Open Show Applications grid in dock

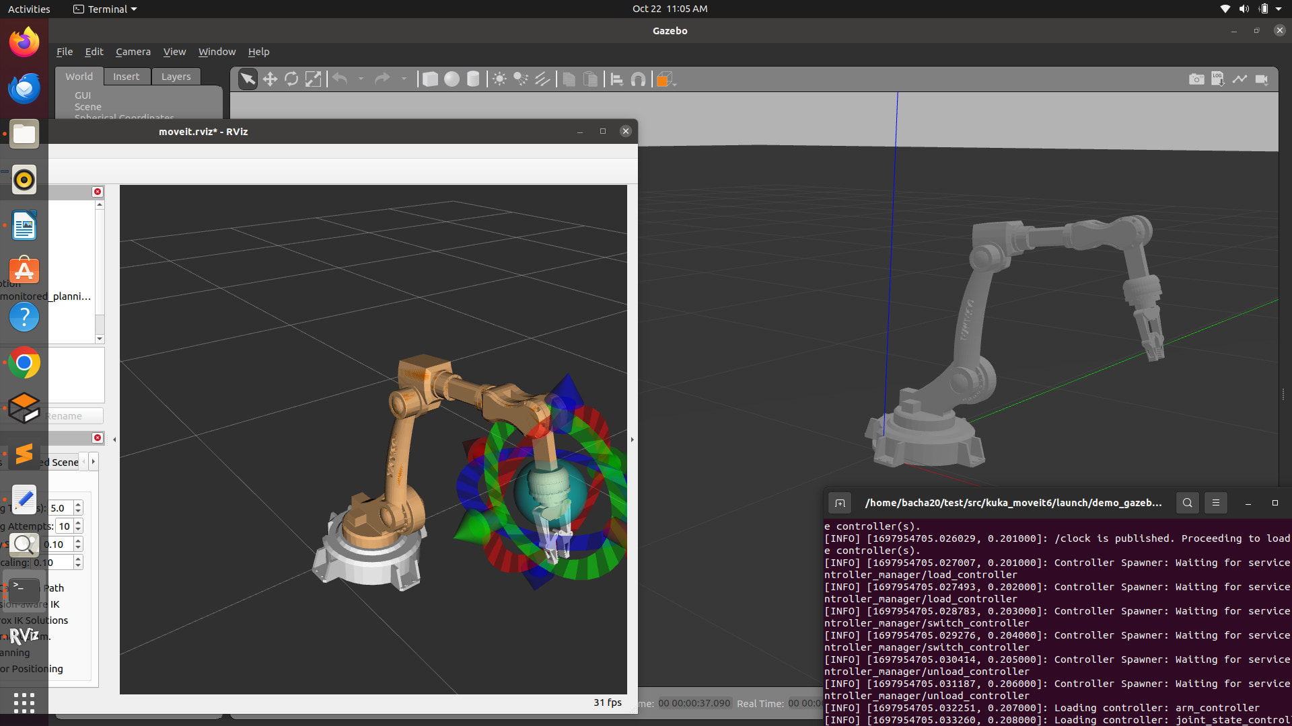click(x=24, y=703)
